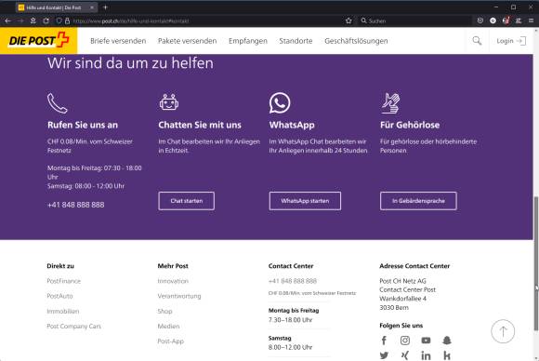539x361 pixels.
Task: Click Contact Center phone number in footer
Action: pos(293,281)
